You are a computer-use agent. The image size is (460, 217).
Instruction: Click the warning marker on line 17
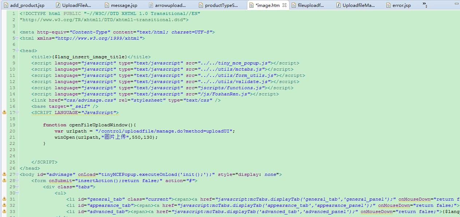click(x=4, y=113)
